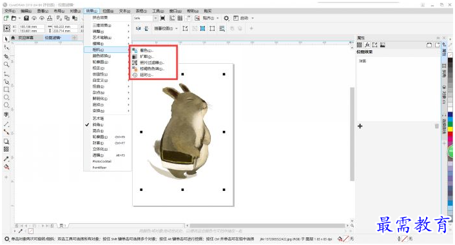Select the Pick (arrow) tool
Screen dimensions: 455x245
pyautogui.click(x=6, y=39)
